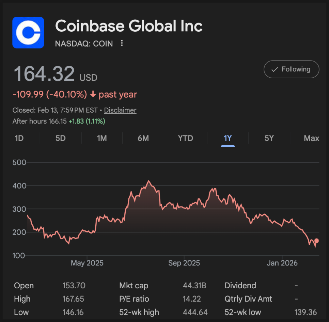The image size is (329, 322).
Task: Click the P/E ratio label
Action: [134, 299]
